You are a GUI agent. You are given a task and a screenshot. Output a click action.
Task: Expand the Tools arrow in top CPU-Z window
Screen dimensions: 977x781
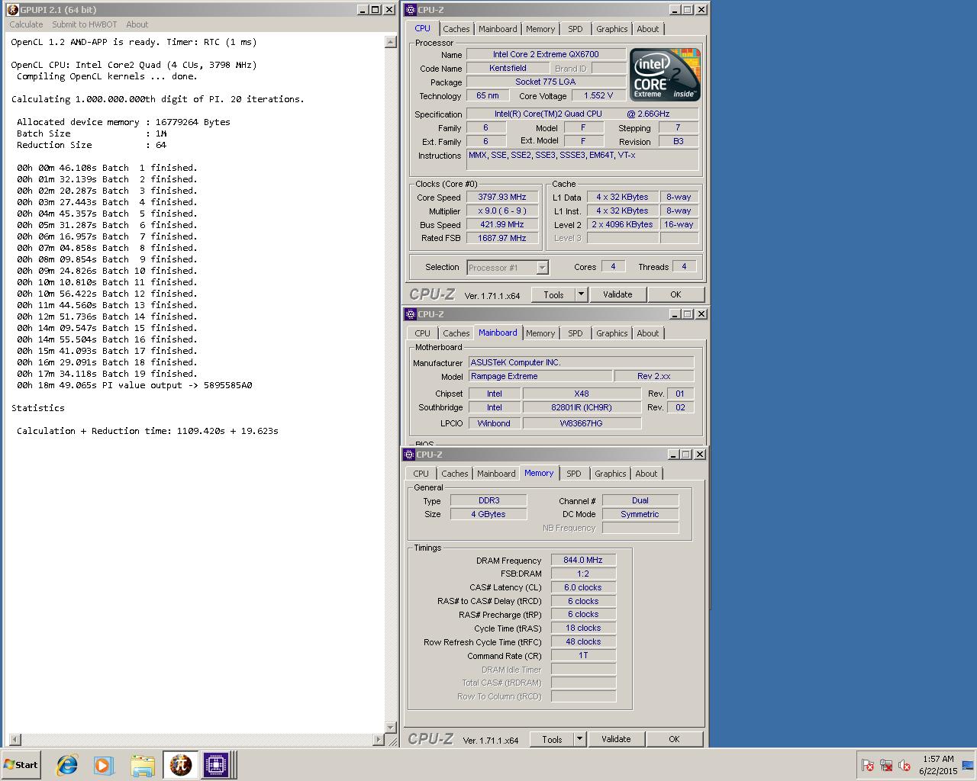pos(580,294)
